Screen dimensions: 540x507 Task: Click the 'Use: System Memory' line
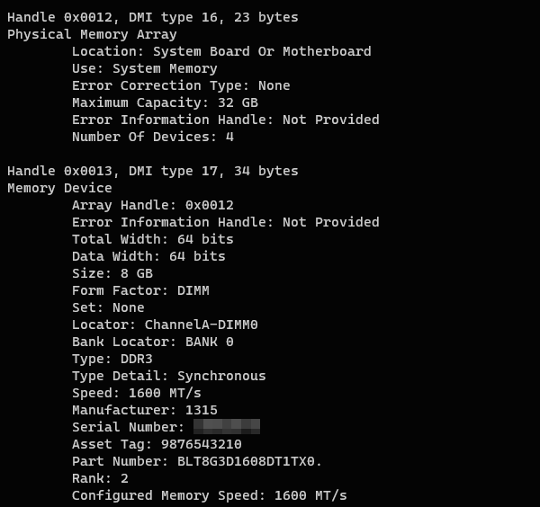click(144, 68)
